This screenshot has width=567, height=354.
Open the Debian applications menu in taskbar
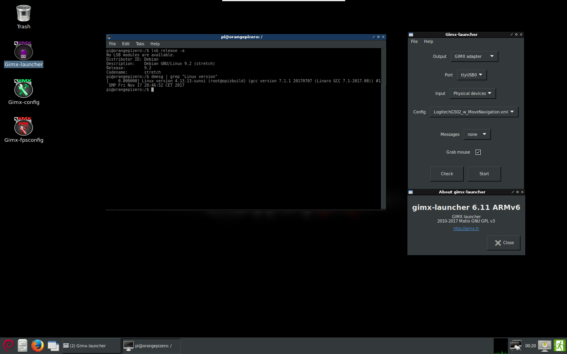[8, 345]
